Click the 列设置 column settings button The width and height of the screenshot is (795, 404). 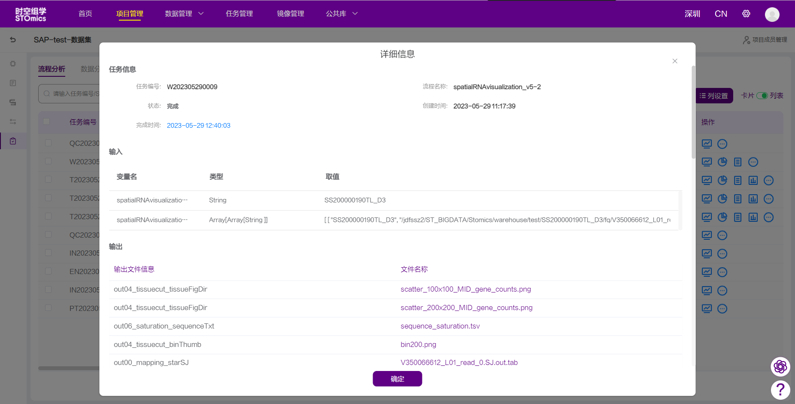714,96
